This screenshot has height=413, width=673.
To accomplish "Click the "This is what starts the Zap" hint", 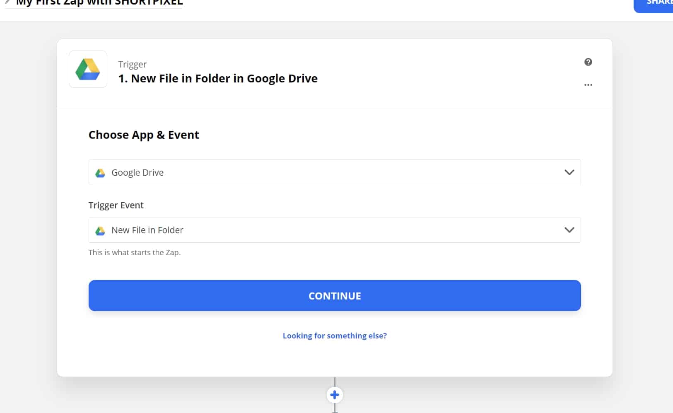I will (135, 252).
